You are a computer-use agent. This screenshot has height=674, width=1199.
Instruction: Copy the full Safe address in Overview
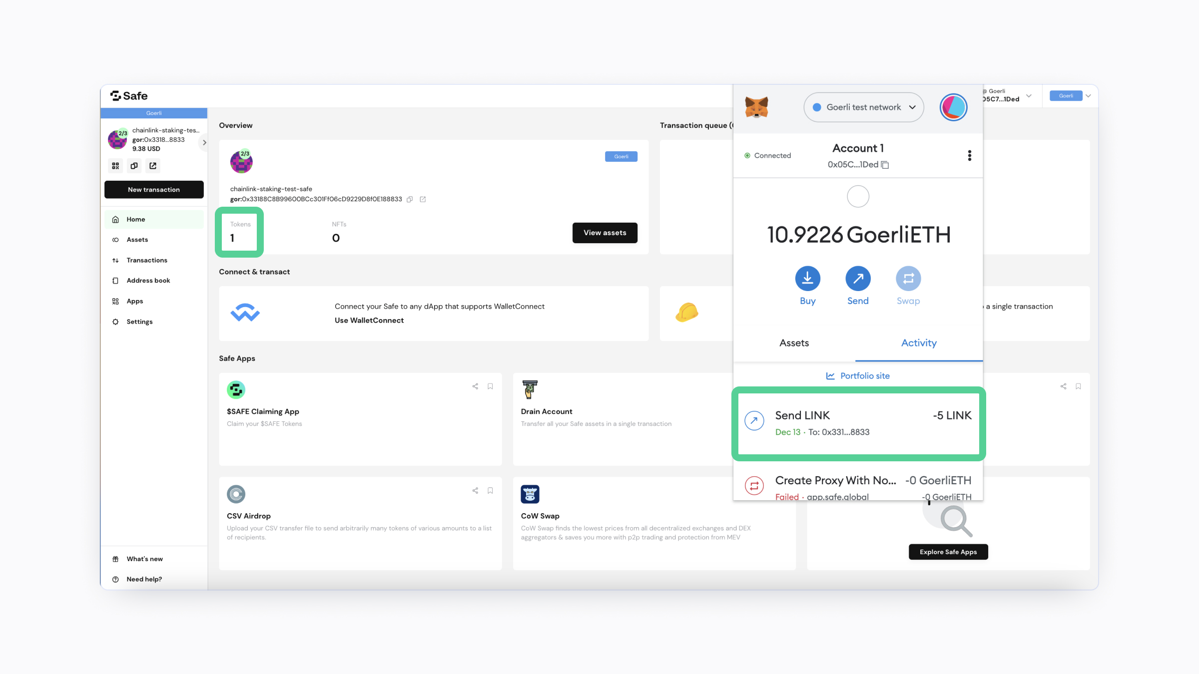tap(410, 199)
